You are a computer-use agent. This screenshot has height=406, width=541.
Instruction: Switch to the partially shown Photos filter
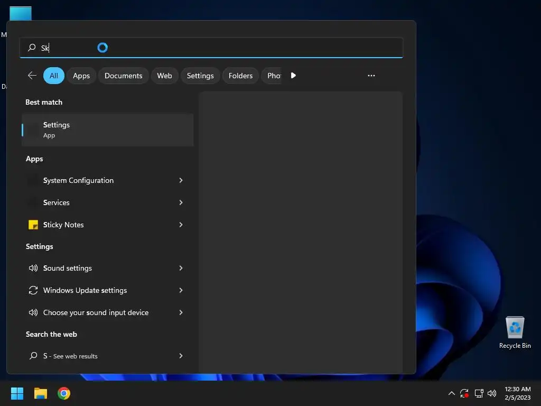272,76
